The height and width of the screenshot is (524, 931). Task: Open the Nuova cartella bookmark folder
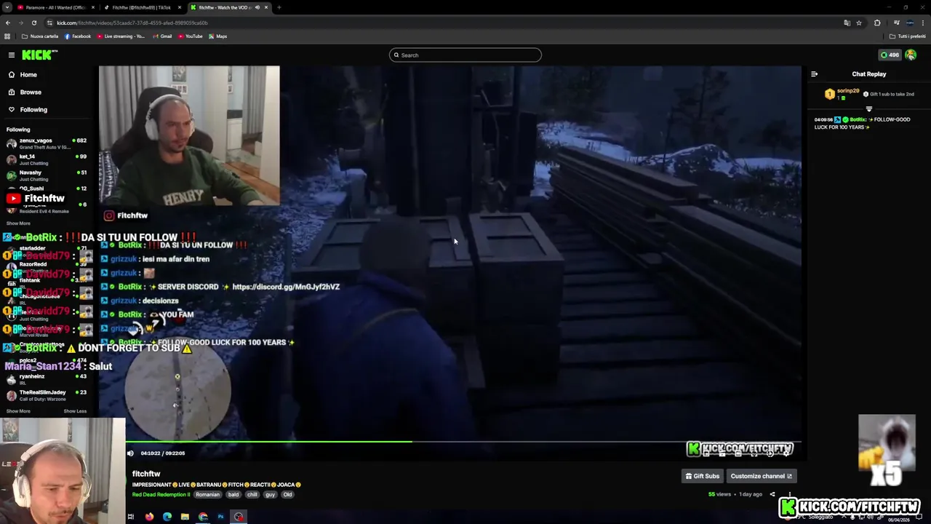(x=40, y=36)
